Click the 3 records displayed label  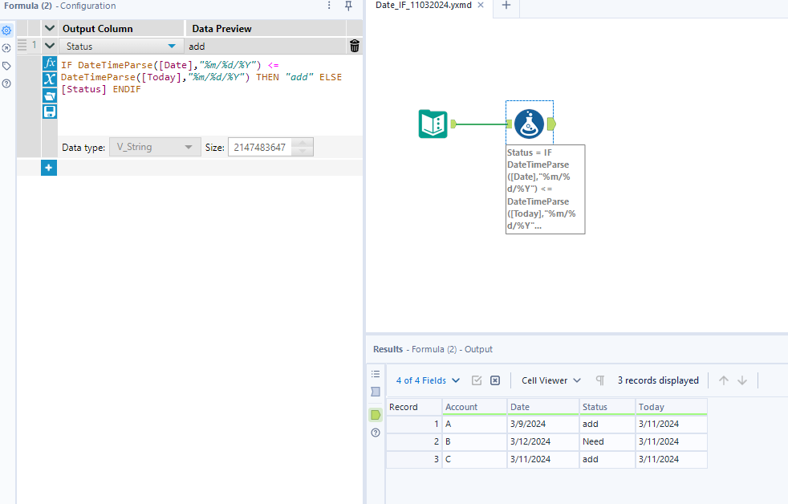pos(658,380)
